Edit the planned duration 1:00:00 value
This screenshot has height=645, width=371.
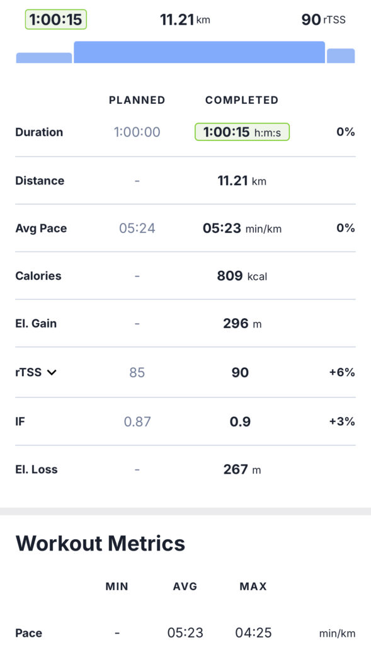137,132
